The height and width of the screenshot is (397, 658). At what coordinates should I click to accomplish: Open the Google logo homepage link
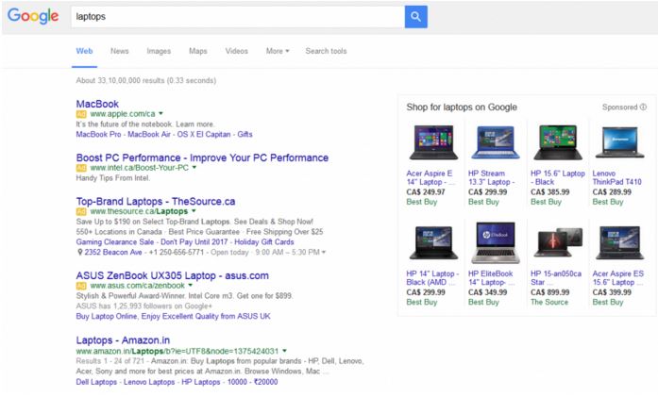coord(33,16)
